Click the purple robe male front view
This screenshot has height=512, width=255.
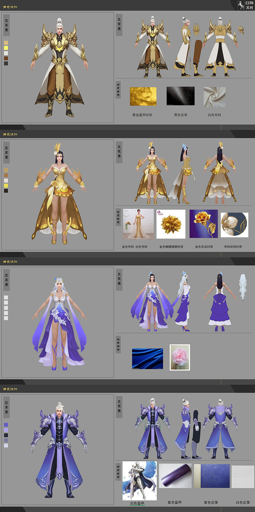152,428
